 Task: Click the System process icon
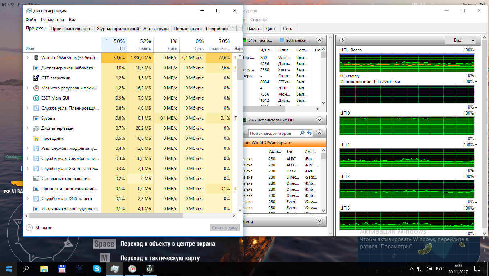click(x=36, y=118)
